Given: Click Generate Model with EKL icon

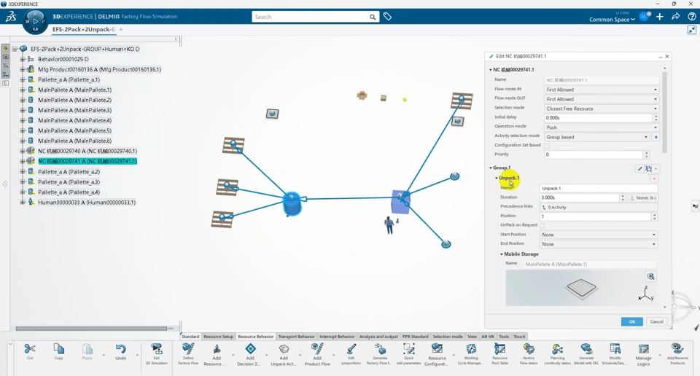Looking at the screenshot, I should 586,349.
